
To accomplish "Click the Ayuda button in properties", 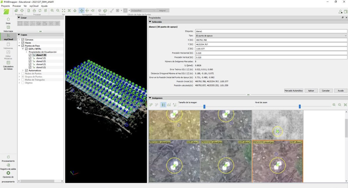I will 340,91.
